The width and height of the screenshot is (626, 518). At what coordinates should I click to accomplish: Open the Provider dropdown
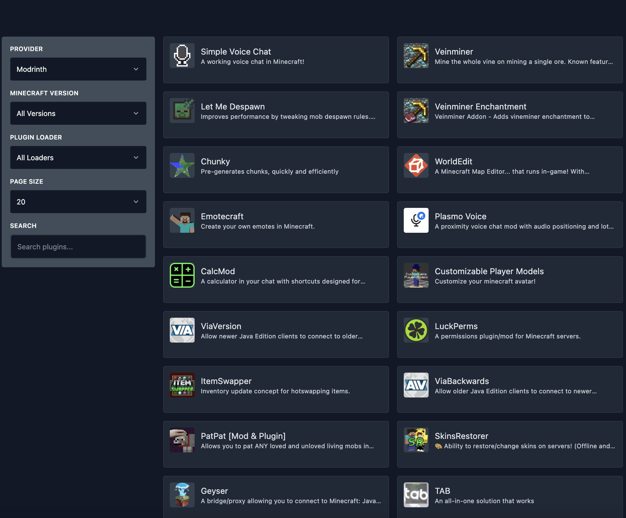[x=78, y=69]
